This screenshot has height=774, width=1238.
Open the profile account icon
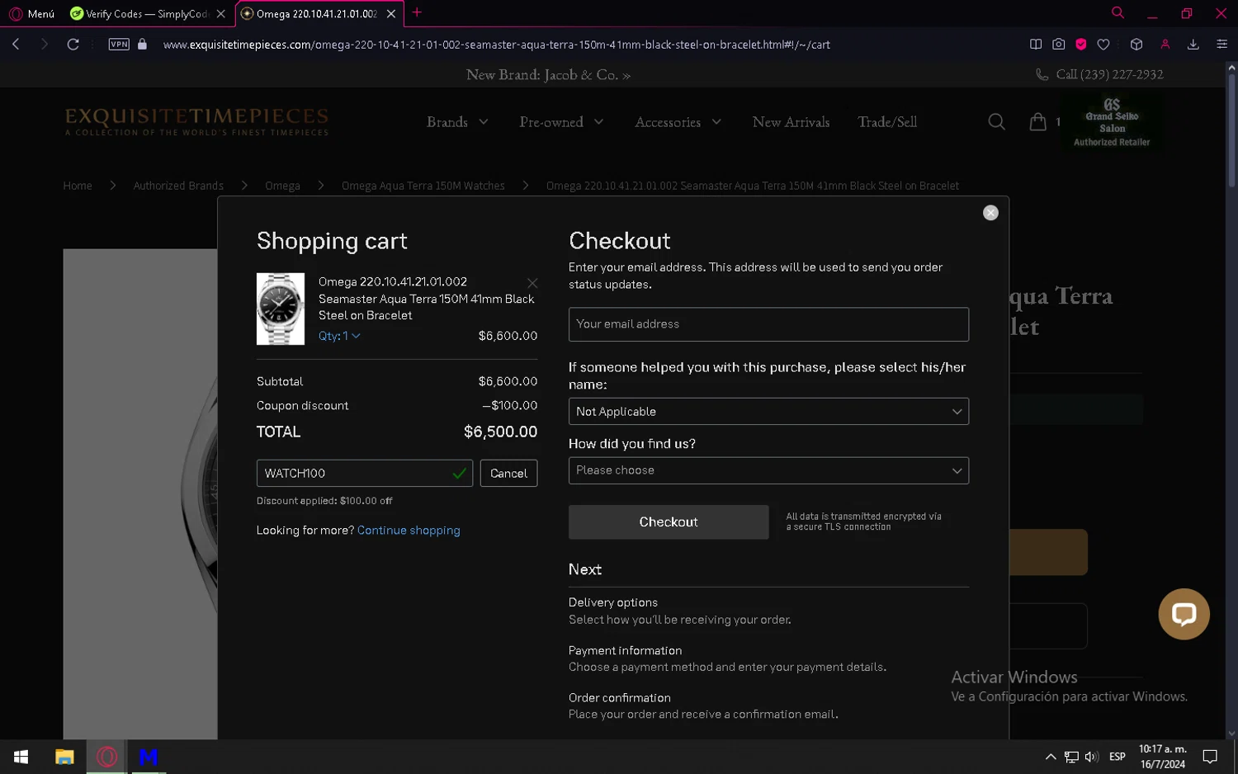click(1165, 45)
